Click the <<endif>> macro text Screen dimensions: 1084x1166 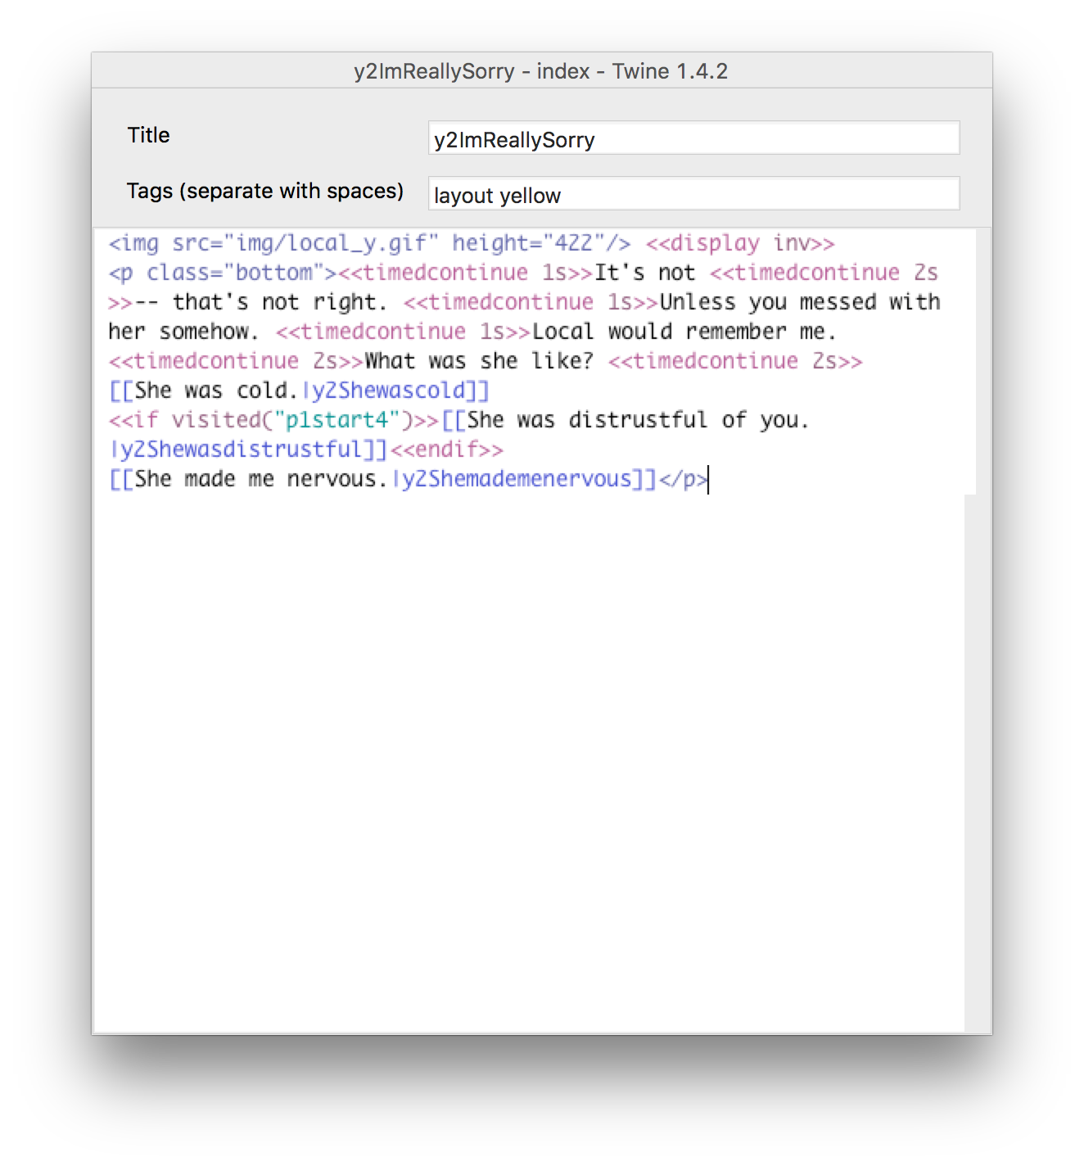click(x=446, y=450)
